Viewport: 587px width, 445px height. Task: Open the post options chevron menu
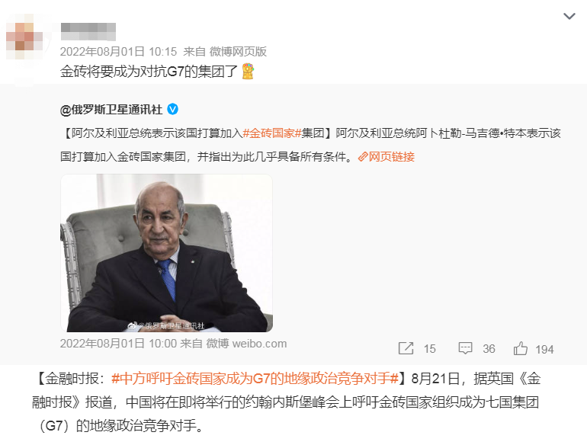[x=569, y=16]
